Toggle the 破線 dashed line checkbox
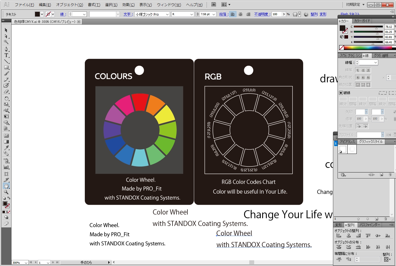Screen dimensions: 396x266 tap(341, 93)
